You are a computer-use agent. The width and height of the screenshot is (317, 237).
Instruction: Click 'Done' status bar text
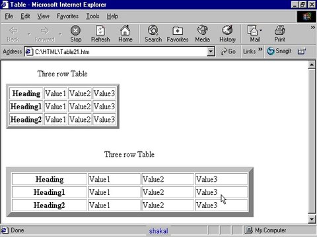17,230
